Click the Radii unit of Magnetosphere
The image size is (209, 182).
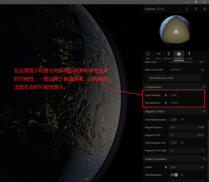point(201,127)
